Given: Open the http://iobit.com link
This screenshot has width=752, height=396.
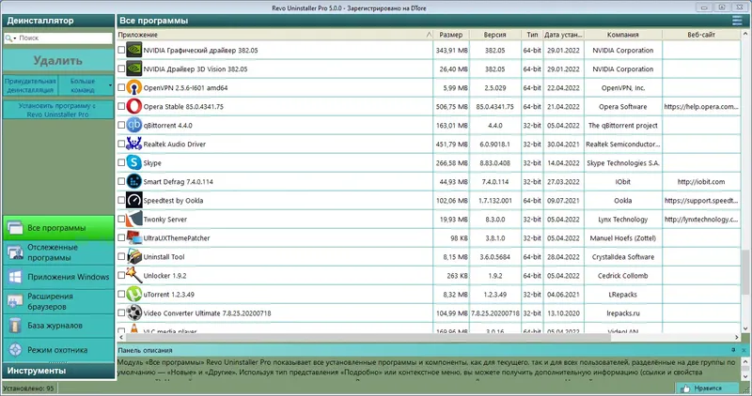Looking at the screenshot, I should pos(701,181).
